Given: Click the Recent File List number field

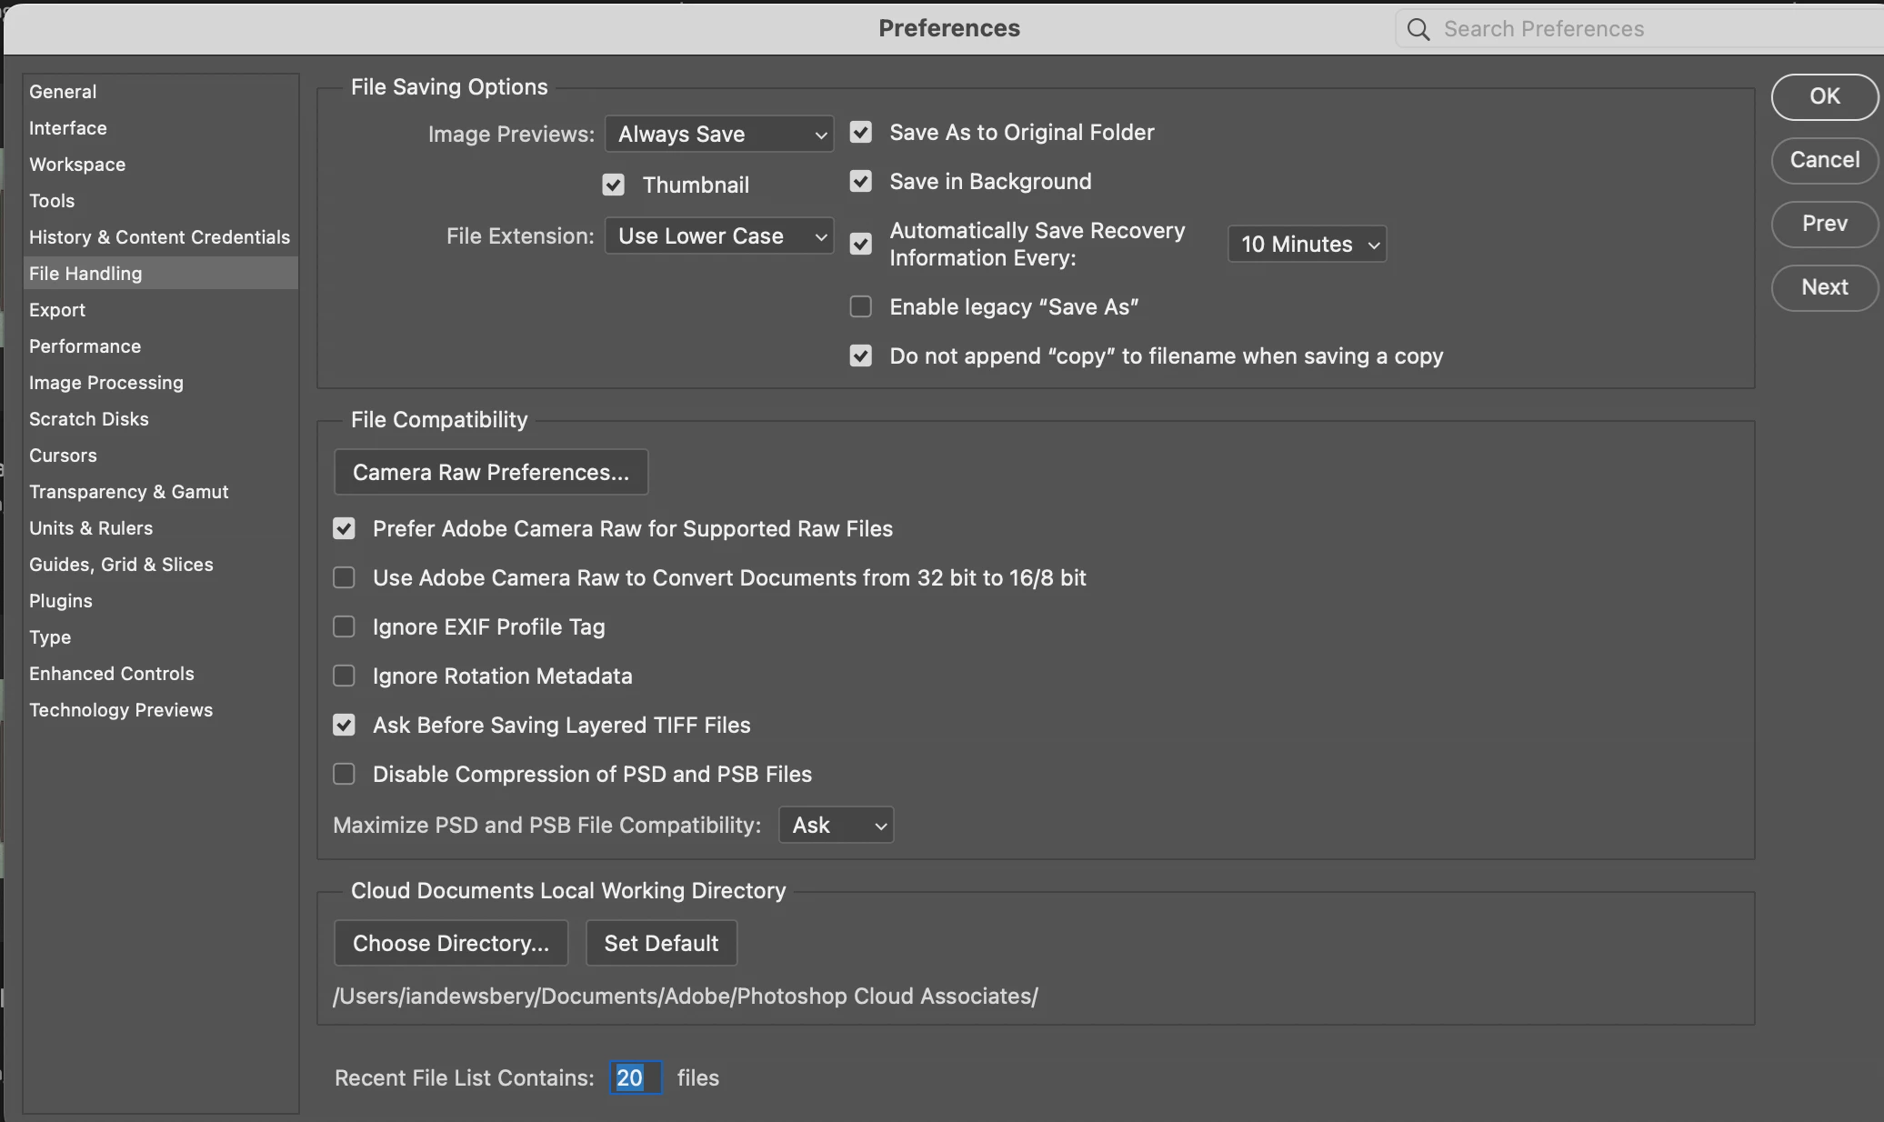Looking at the screenshot, I should point(635,1078).
